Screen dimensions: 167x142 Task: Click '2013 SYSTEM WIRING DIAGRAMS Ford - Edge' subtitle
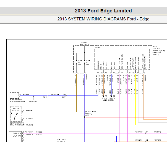[x=103, y=19]
